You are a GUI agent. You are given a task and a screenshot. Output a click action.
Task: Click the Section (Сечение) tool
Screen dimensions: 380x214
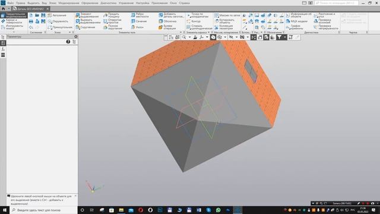[139, 21]
